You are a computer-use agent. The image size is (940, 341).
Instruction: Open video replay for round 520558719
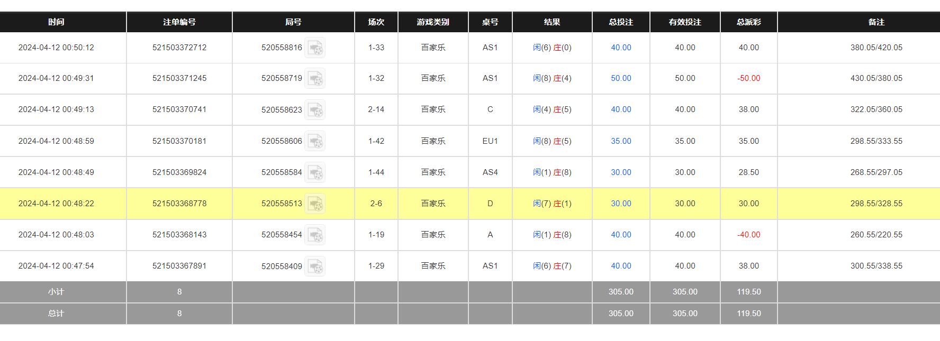(315, 78)
